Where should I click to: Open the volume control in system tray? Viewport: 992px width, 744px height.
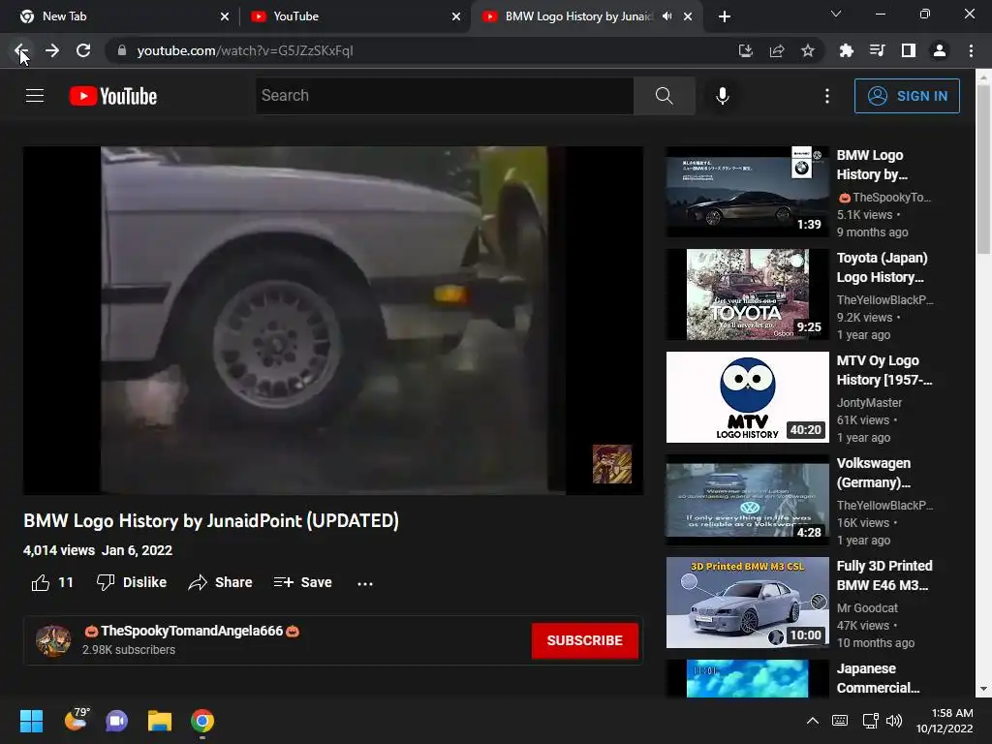coord(894,721)
